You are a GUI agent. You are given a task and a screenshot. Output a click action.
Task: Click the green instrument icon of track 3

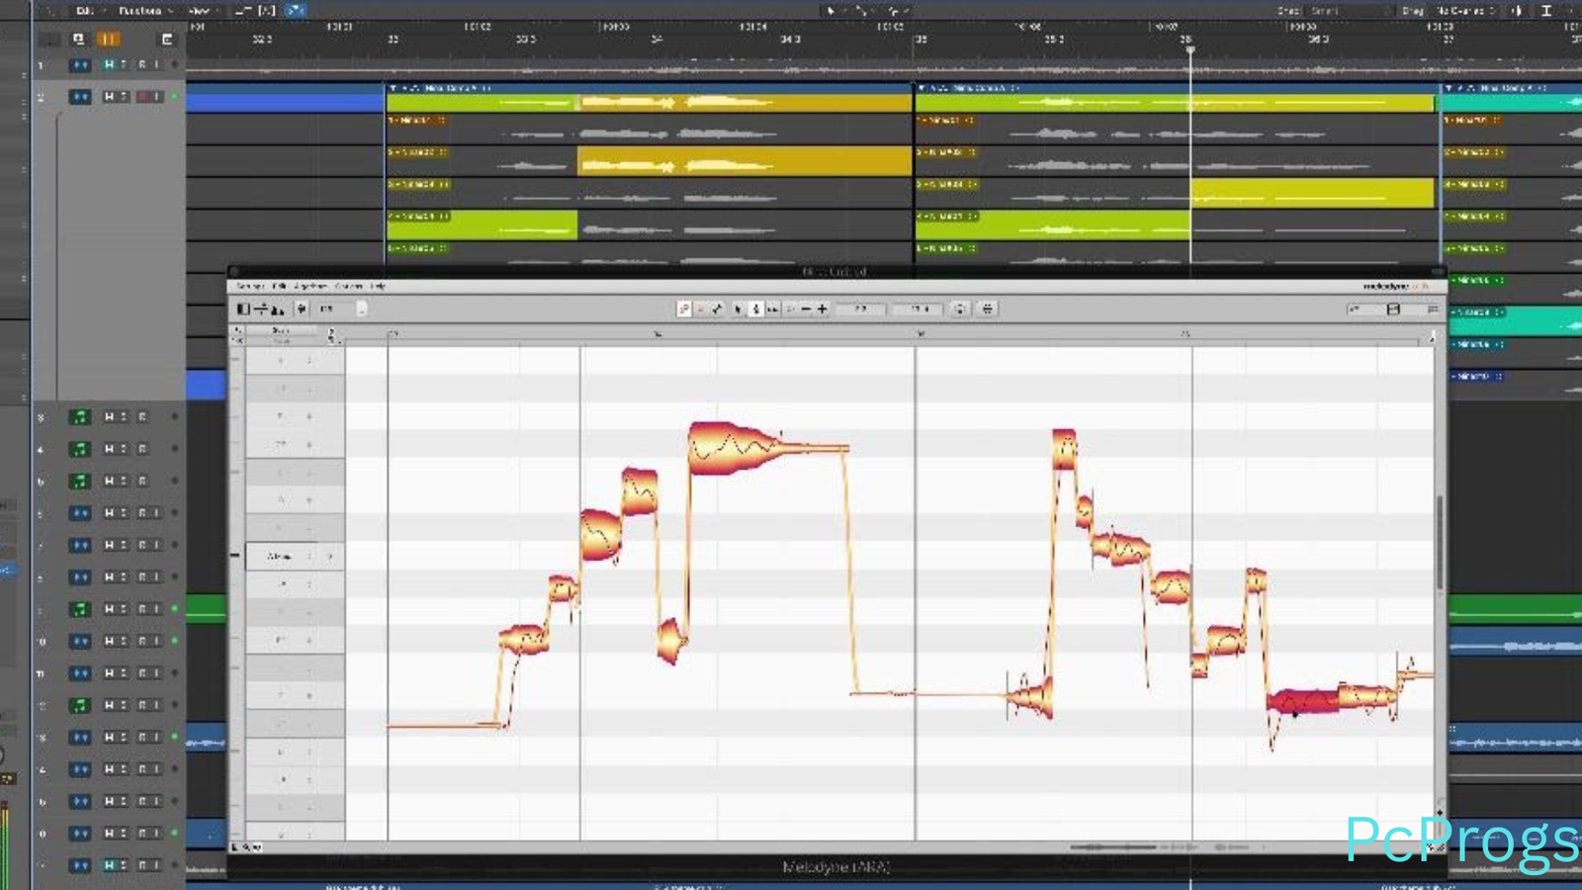[80, 417]
